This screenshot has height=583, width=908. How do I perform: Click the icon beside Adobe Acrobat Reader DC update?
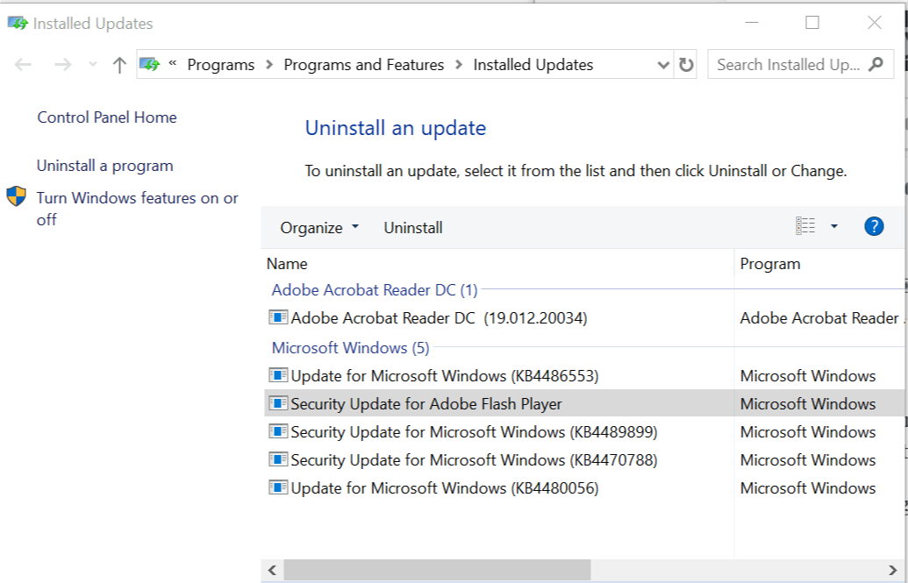278,317
